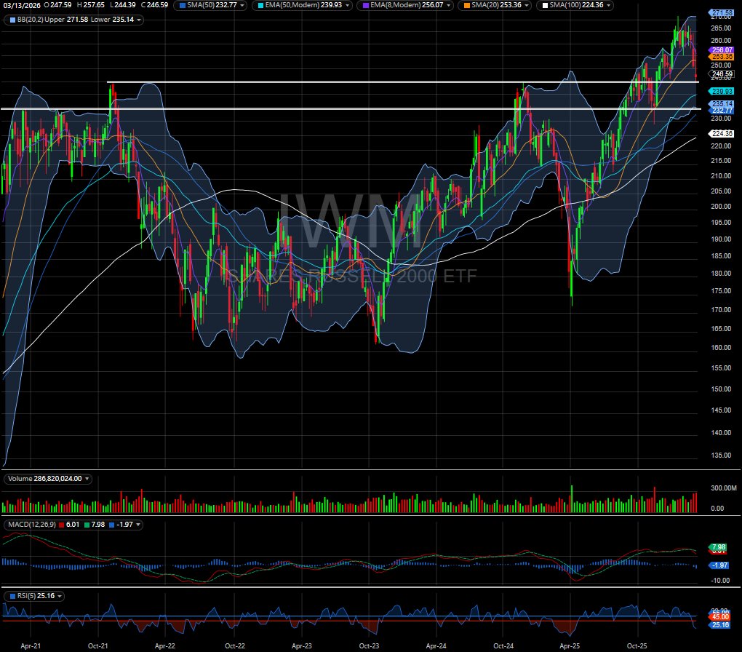Click the red MACD 6.01 color swatch
The width and height of the screenshot is (742, 652).
tap(62, 525)
